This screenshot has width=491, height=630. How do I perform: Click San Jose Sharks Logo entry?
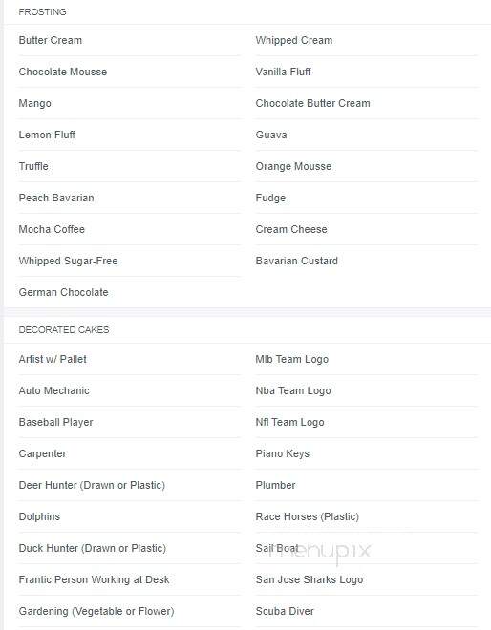(x=310, y=579)
